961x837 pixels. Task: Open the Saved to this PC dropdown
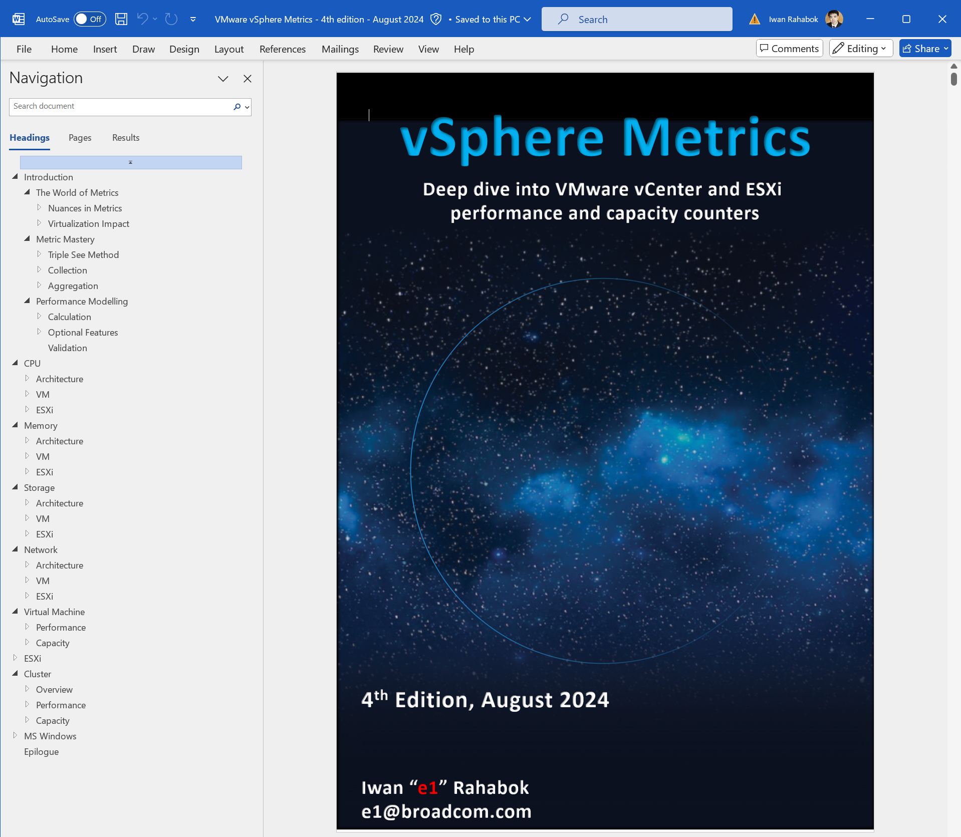[x=493, y=19]
